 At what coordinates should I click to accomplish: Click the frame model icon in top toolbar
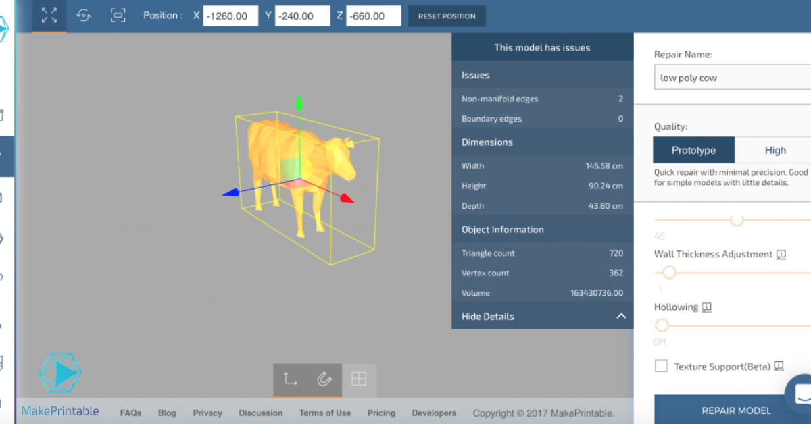(x=118, y=15)
